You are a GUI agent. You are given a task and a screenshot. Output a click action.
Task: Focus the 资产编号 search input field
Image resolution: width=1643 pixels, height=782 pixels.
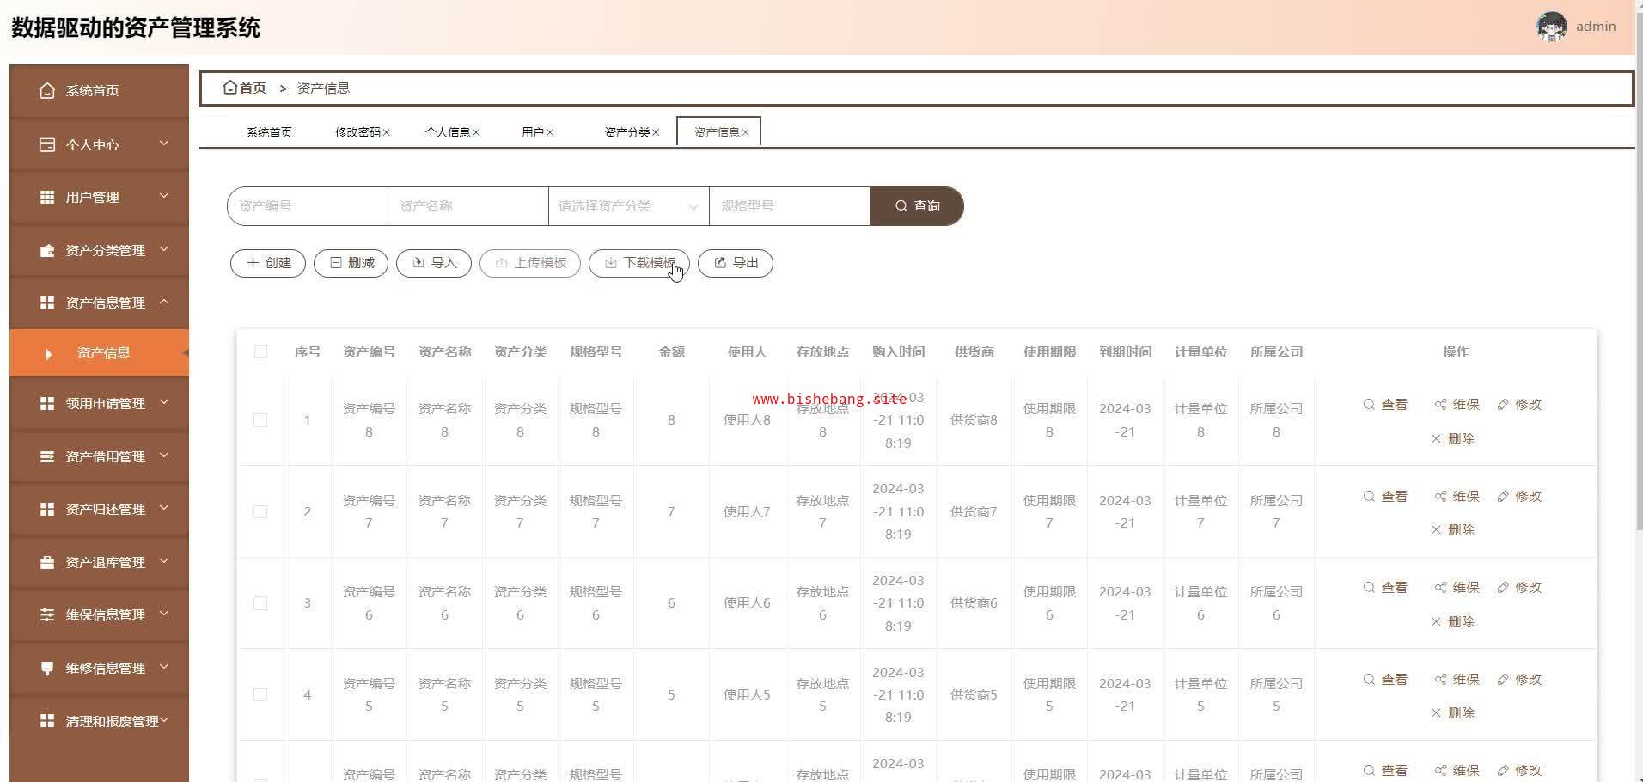pos(308,206)
